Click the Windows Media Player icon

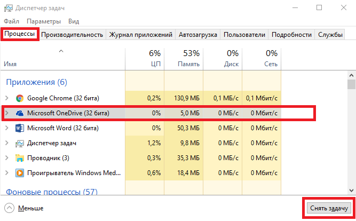pos(20,173)
